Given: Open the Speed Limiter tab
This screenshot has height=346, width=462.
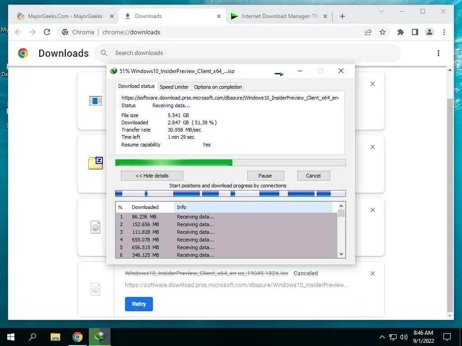Looking at the screenshot, I should [174, 87].
